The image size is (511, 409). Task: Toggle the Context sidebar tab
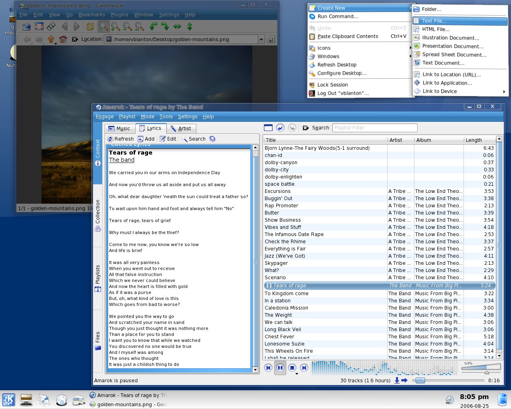tap(98, 153)
